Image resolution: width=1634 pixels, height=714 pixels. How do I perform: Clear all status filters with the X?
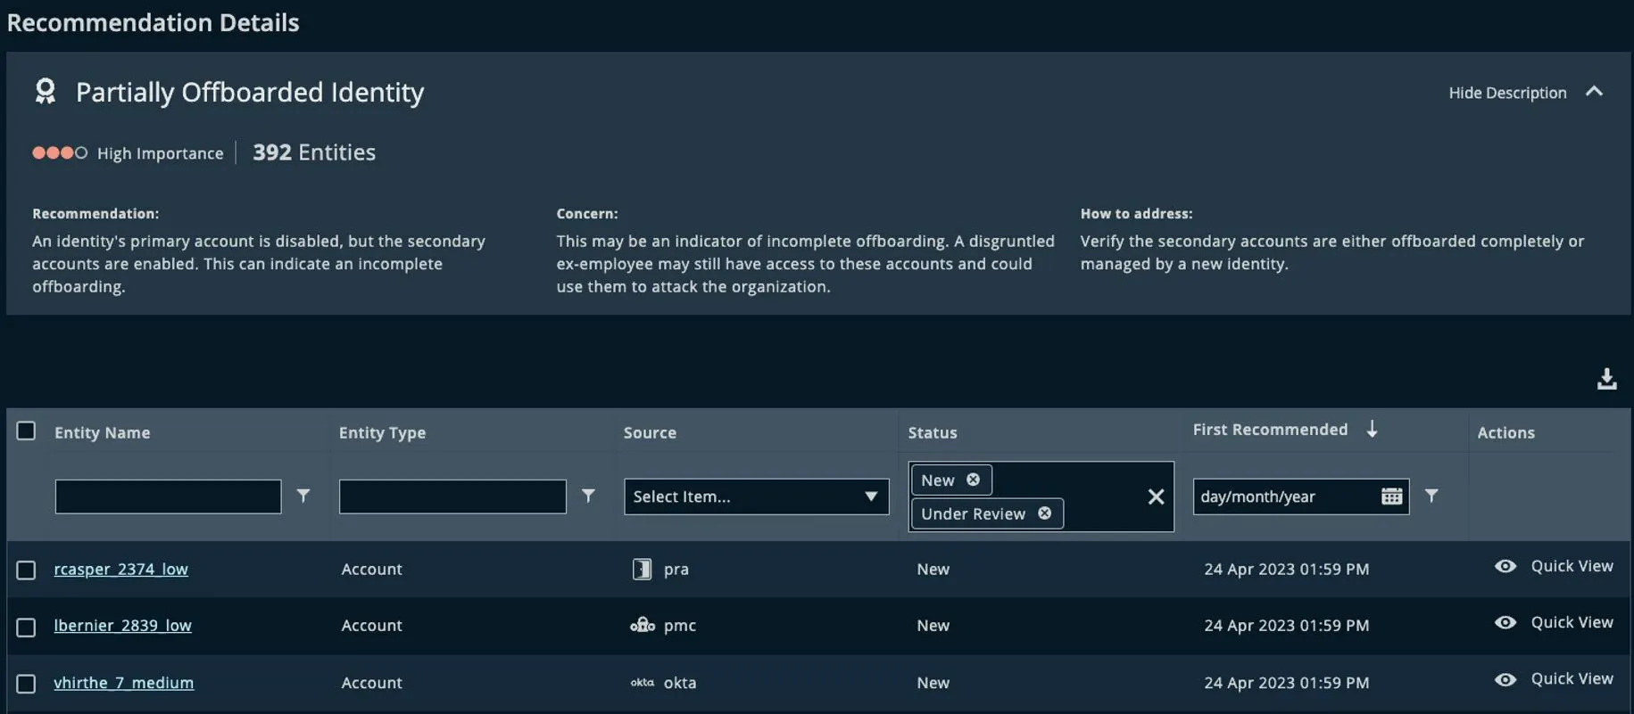coord(1156,497)
